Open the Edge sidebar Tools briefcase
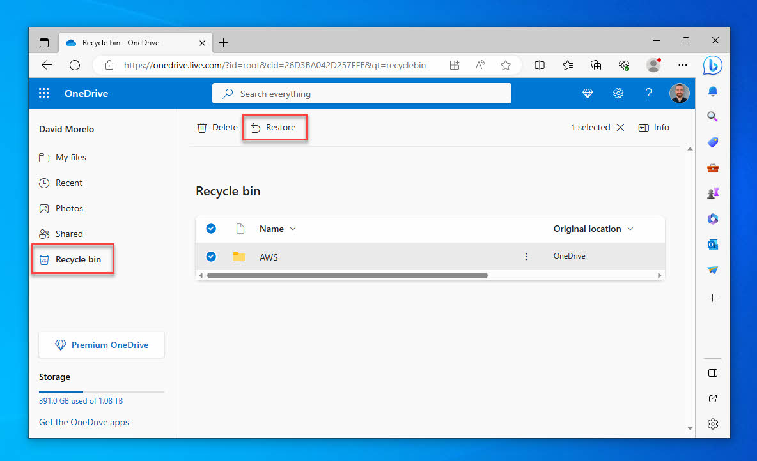 pyautogui.click(x=713, y=168)
